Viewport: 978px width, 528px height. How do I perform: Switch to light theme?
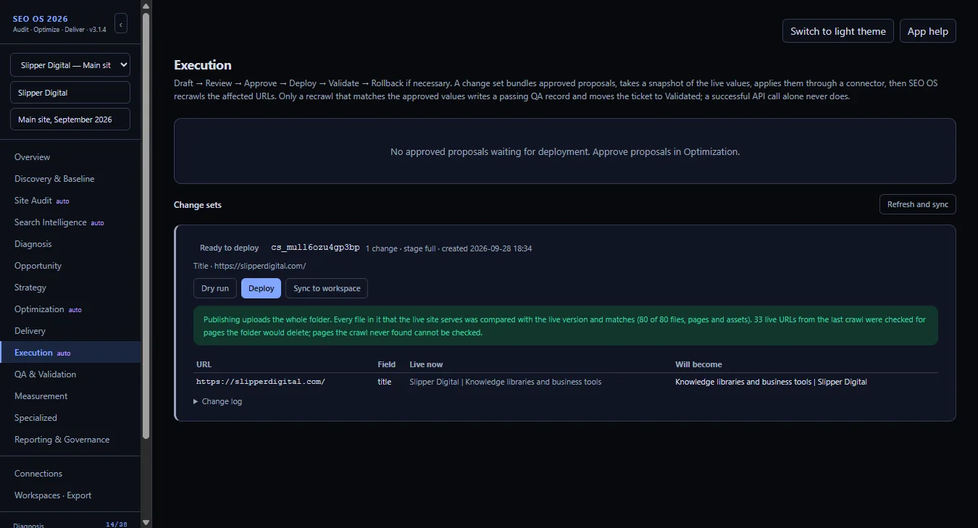point(838,31)
